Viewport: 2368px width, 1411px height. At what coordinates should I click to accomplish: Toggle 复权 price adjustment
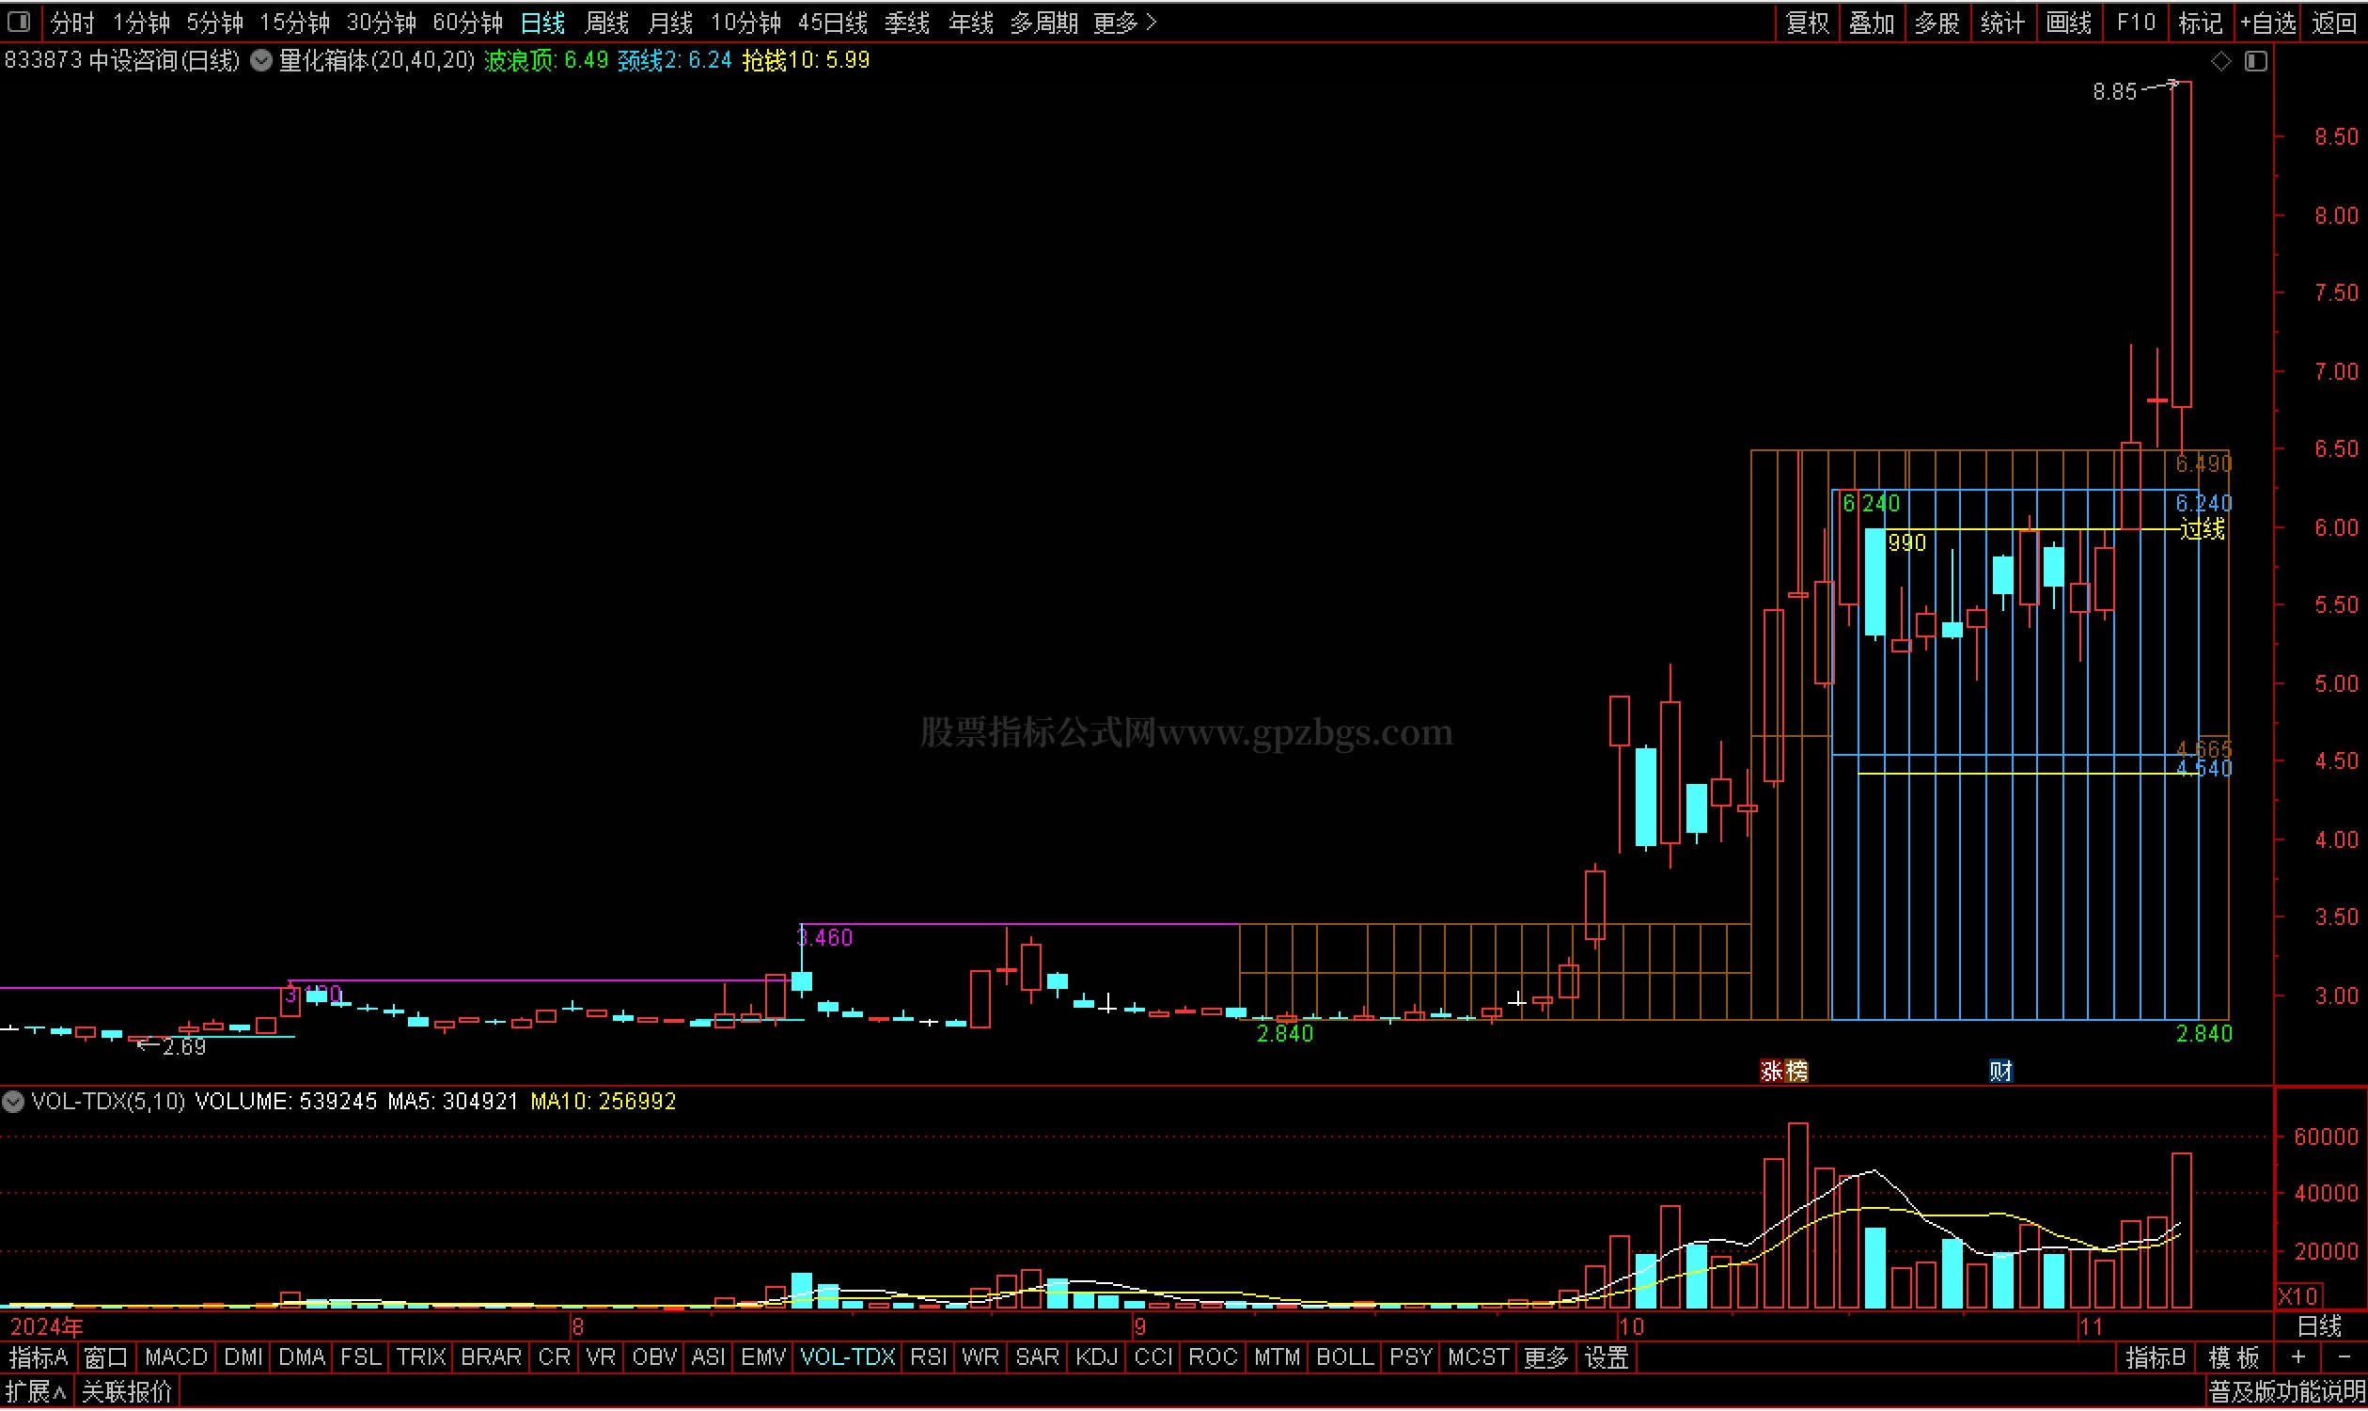[1807, 23]
